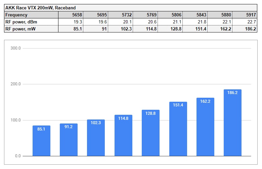Click the chart bar labeled 162.2

click(205, 127)
